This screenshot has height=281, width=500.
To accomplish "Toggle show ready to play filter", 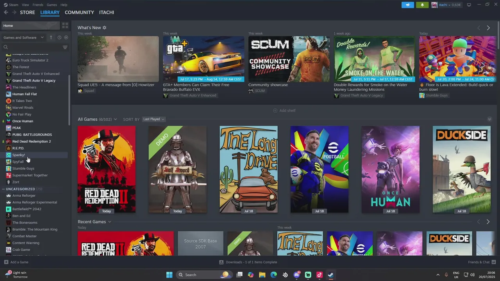I will 66,37.
